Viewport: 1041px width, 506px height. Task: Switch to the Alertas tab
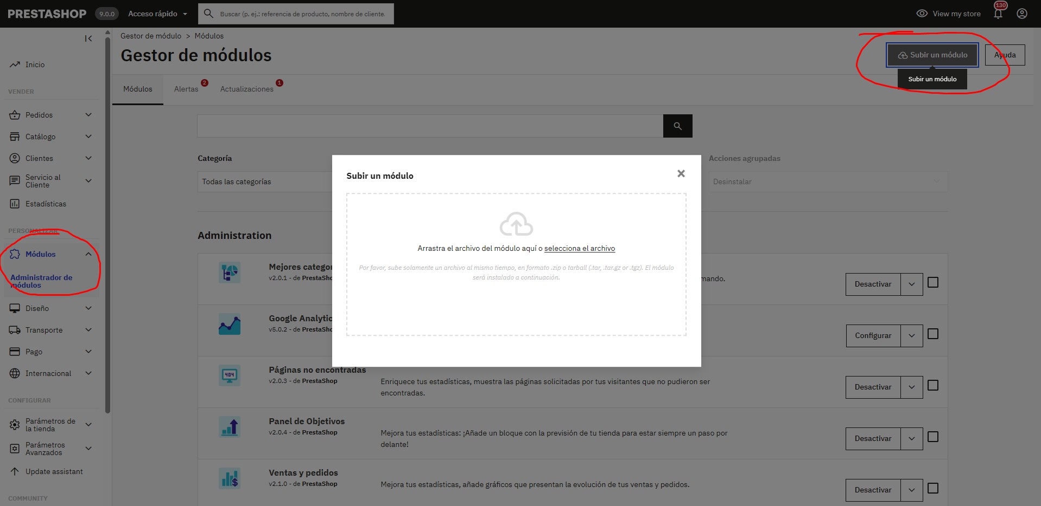[x=186, y=89]
